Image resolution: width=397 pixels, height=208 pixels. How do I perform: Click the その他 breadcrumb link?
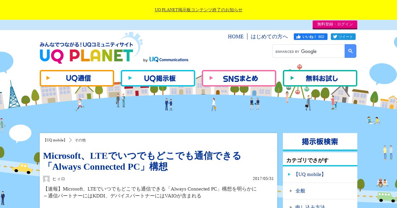pyautogui.click(x=80, y=140)
